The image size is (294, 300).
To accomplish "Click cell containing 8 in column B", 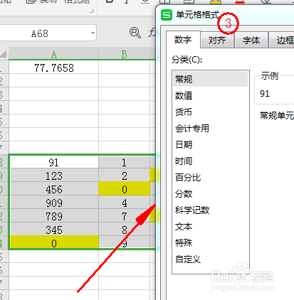I will click(x=124, y=230).
